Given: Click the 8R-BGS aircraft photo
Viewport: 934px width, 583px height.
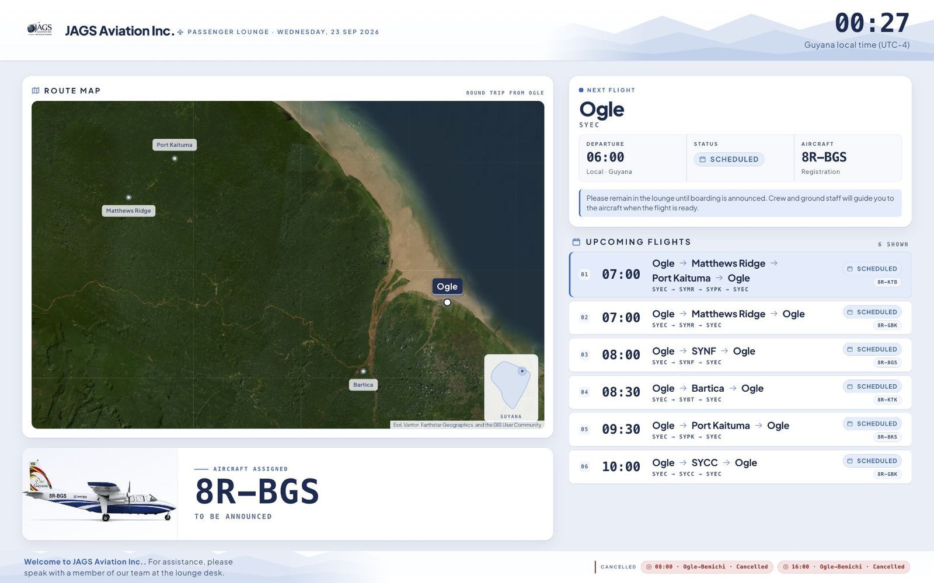Looking at the screenshot, I should (x=100, y=494).
